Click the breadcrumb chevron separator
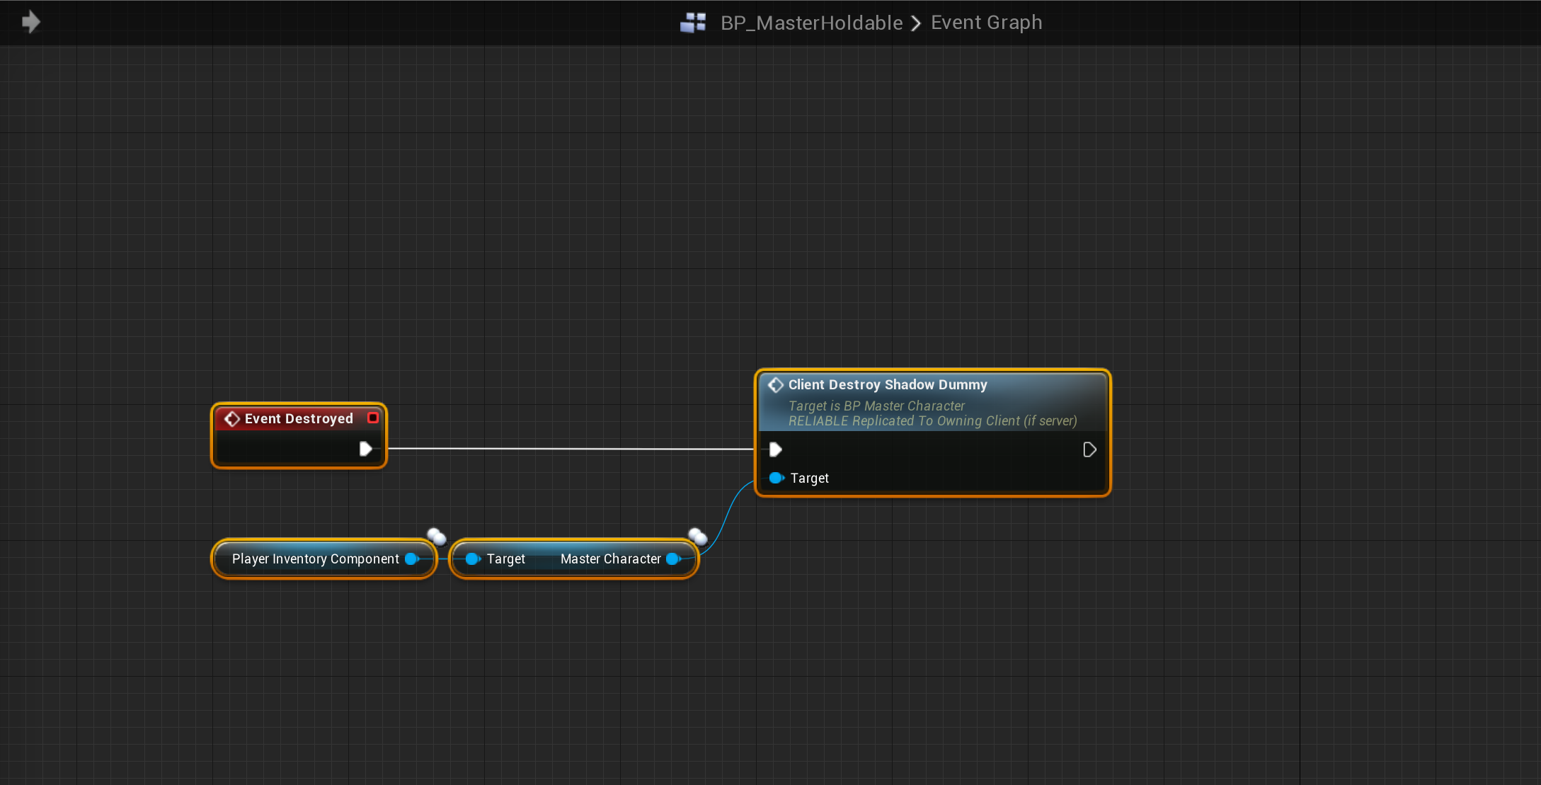 coord(916,23)
